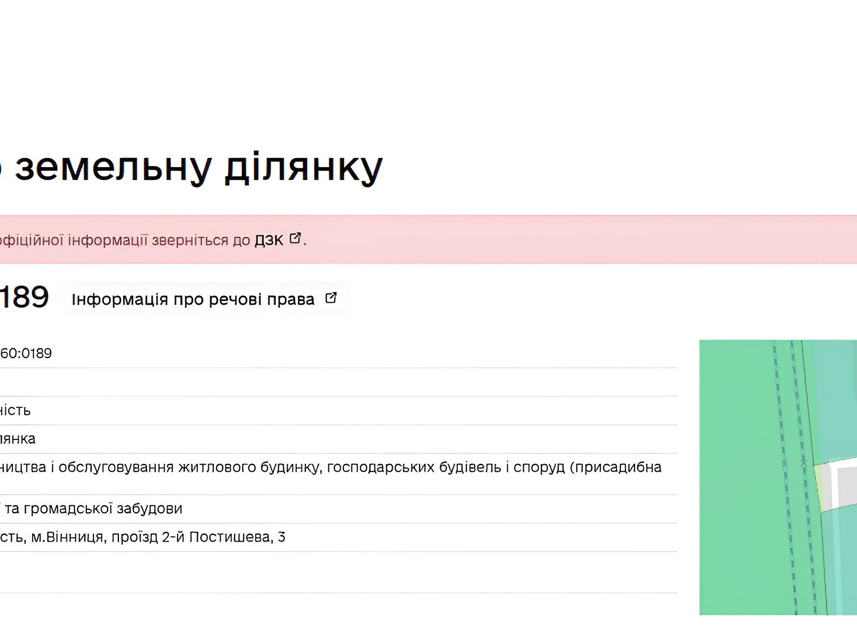Select text та громадської забудови
Screen dimensions: 857x643
point(94,509)
